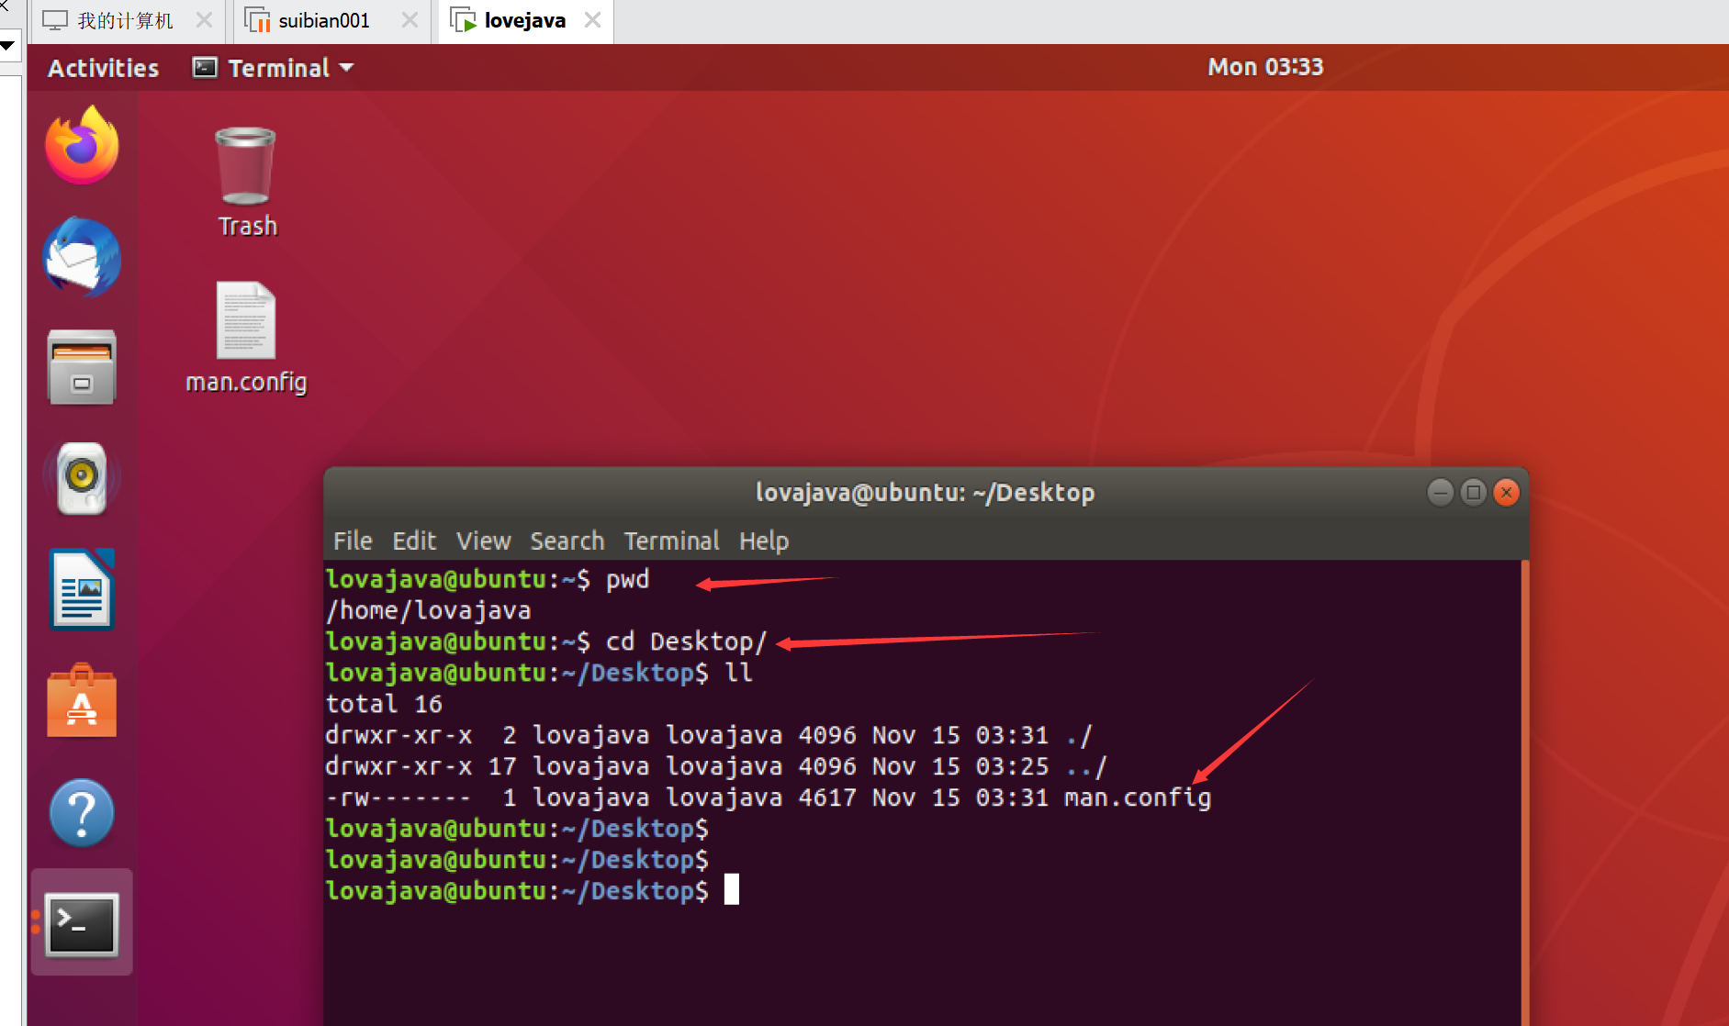
Task: Open Ubuntu Software from the dock
Action: [82, 701]
